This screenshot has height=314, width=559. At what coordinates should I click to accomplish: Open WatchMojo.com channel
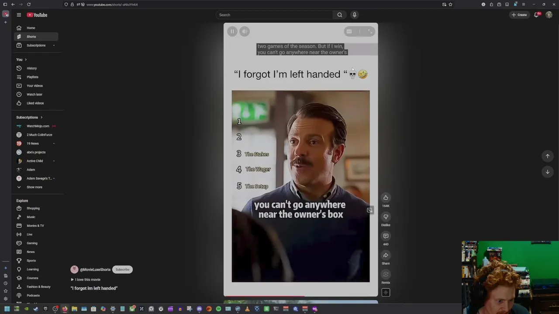pyautogui.click(x=36, y=126)
